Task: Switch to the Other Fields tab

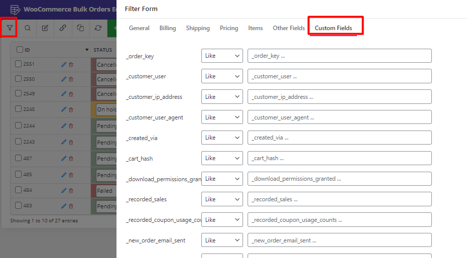Action: coord(289,28)
